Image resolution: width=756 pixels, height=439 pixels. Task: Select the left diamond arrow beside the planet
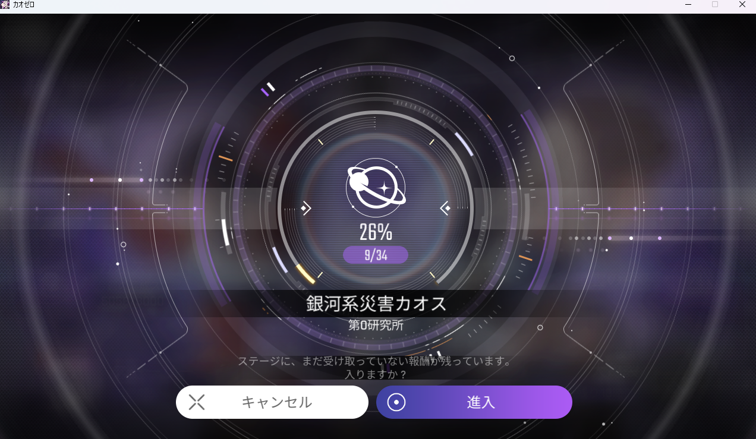coord(305,208)
